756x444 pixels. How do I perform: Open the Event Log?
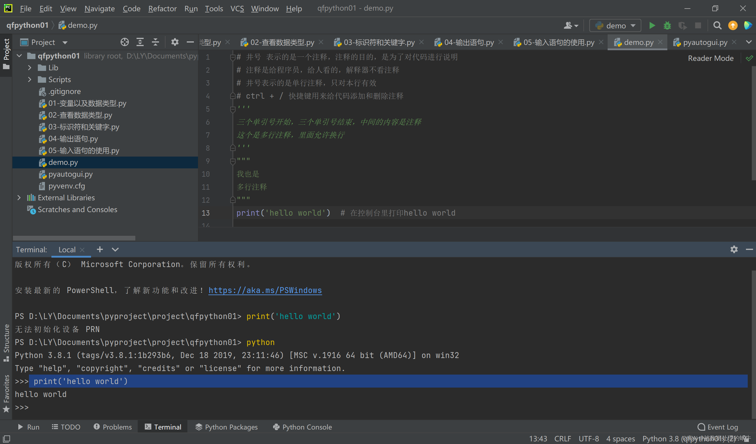click(718, 427)
